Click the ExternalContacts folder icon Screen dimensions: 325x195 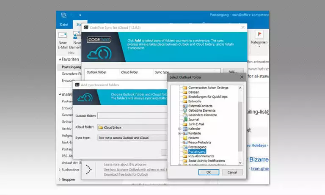click(x=185, y=106)
